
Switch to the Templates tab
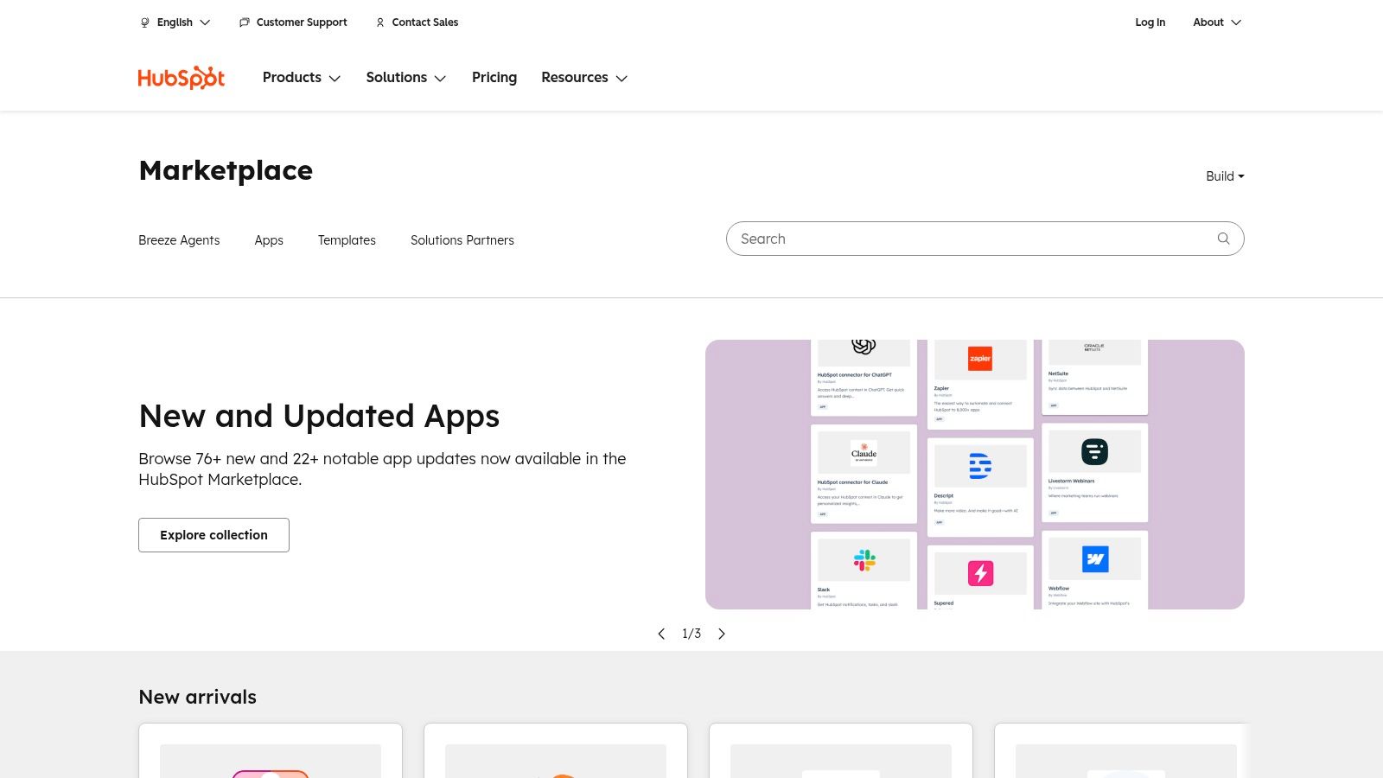(347, 240)
